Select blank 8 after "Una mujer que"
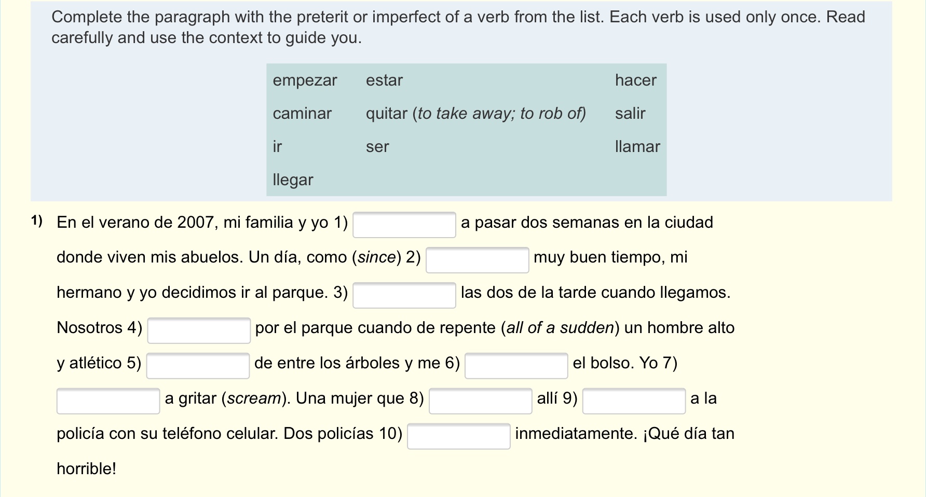This screenshot has height=497, width=926. pos(480,401)
